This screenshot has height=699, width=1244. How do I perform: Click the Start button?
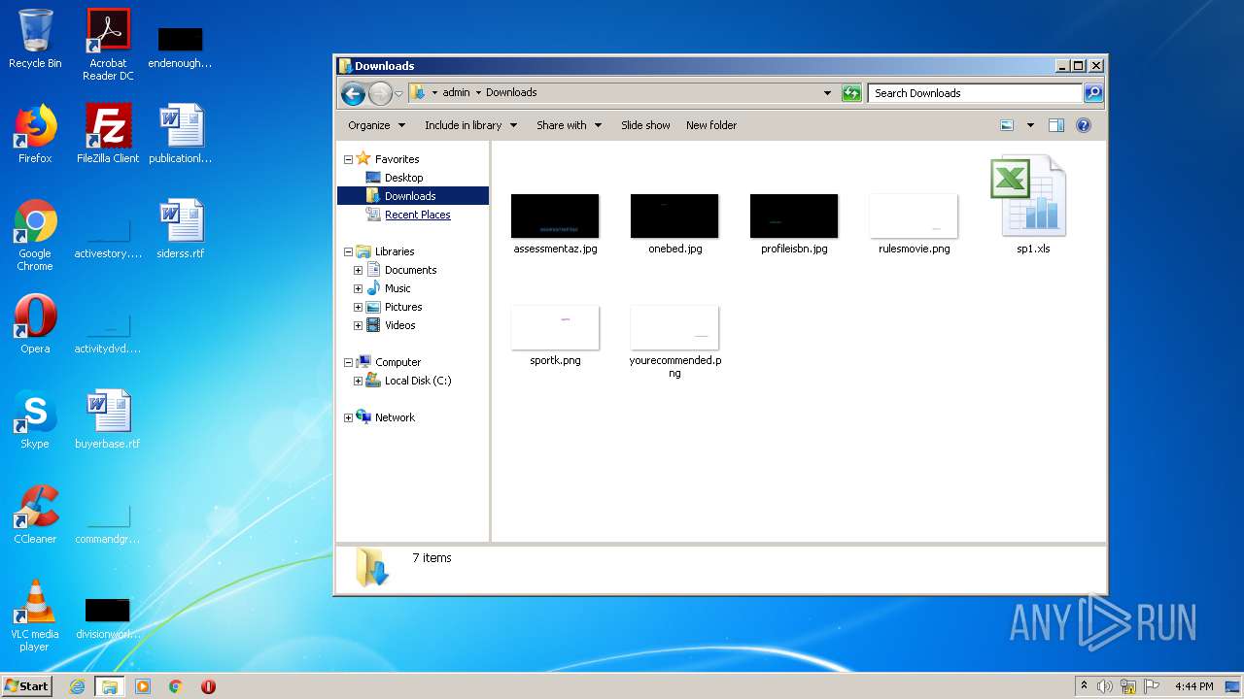click(x=26, y=686)
